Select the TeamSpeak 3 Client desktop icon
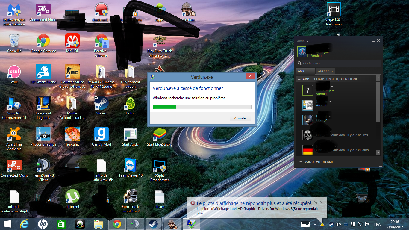The width and height of the screenshot is (409, 230). point(43,170)
